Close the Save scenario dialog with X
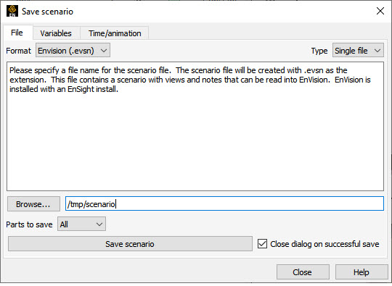This screenshot has height=286, width=392. tap(380, 11)
